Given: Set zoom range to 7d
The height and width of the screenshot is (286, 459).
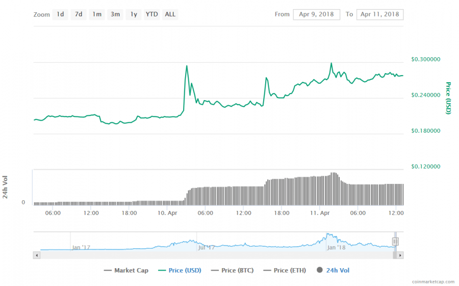Looking at the screenshot, I should pos(79,14).
